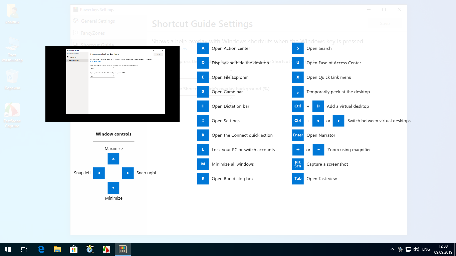Open the volume control in system tray
Viewport: 456px width, 256px height.
[416, 249]
